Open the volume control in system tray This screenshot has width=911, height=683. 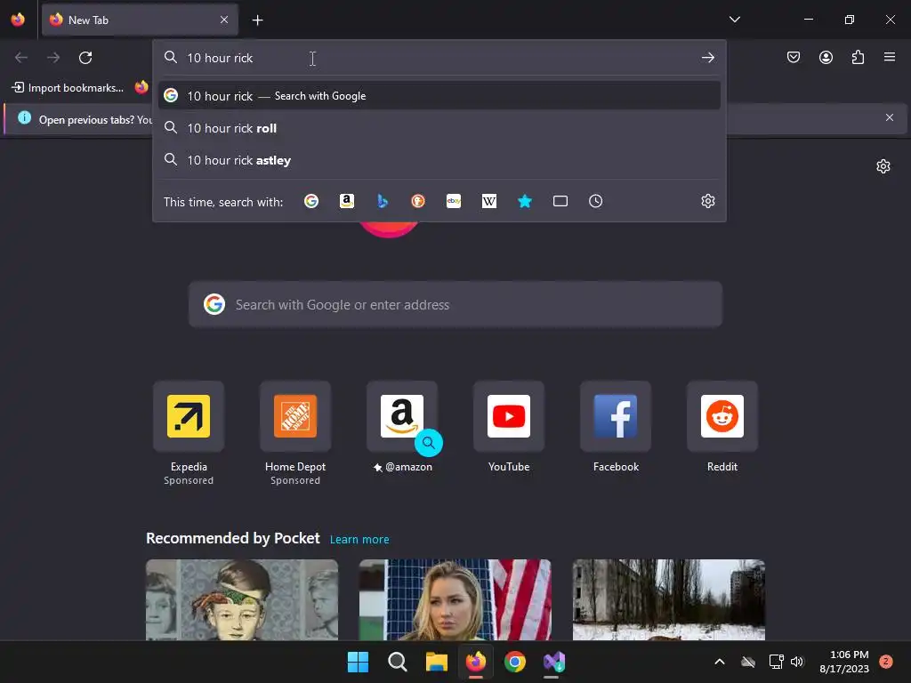(x=797, y=662)
